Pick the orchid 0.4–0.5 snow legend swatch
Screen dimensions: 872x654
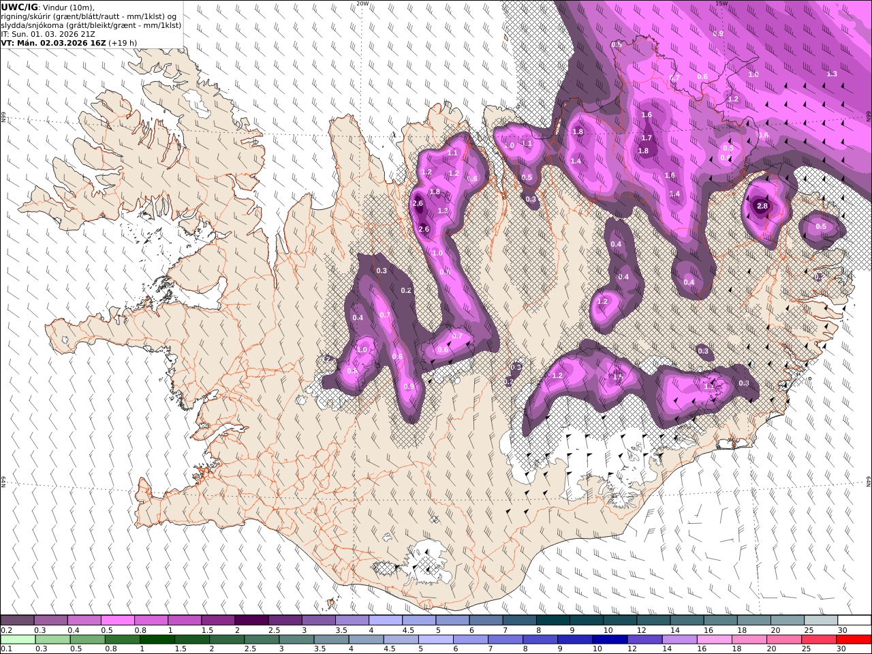(84, 621)
